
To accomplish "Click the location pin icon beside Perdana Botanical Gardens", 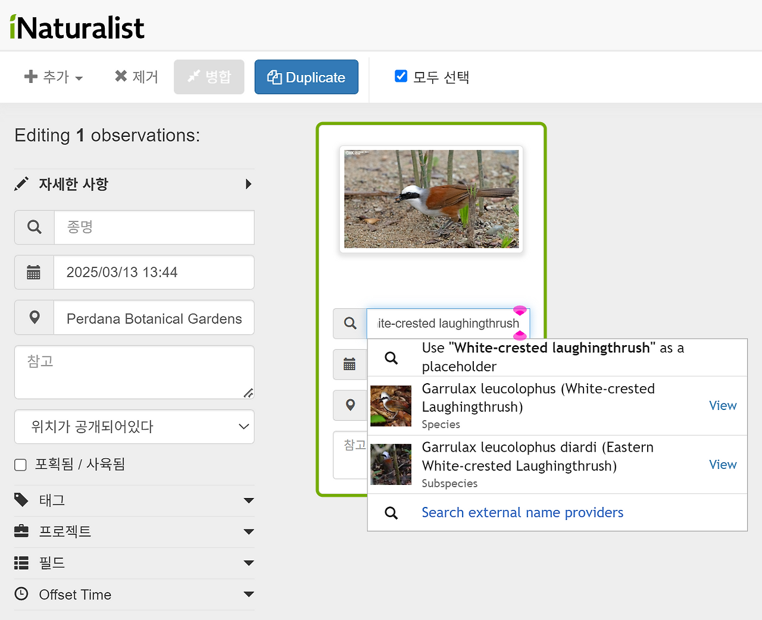I will pos(34,317).
